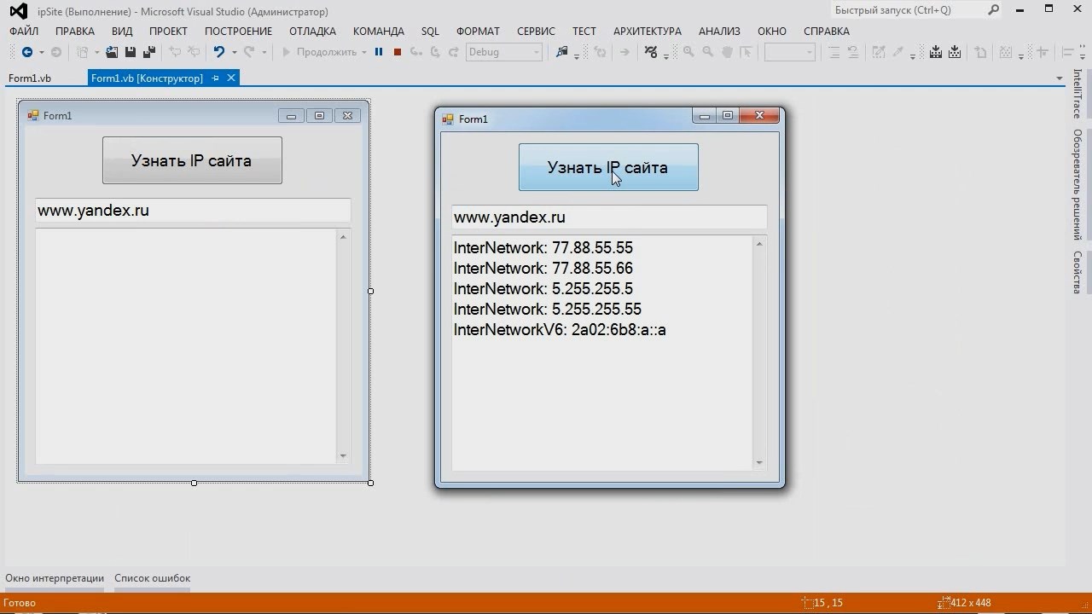Click the Continue (Продолжить) button
Viewport: 1092px width, 614px height.
point(320,52)
